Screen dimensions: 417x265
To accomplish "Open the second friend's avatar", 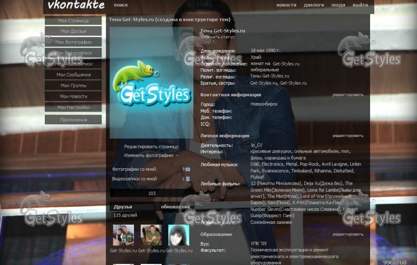I will point(151,235).
